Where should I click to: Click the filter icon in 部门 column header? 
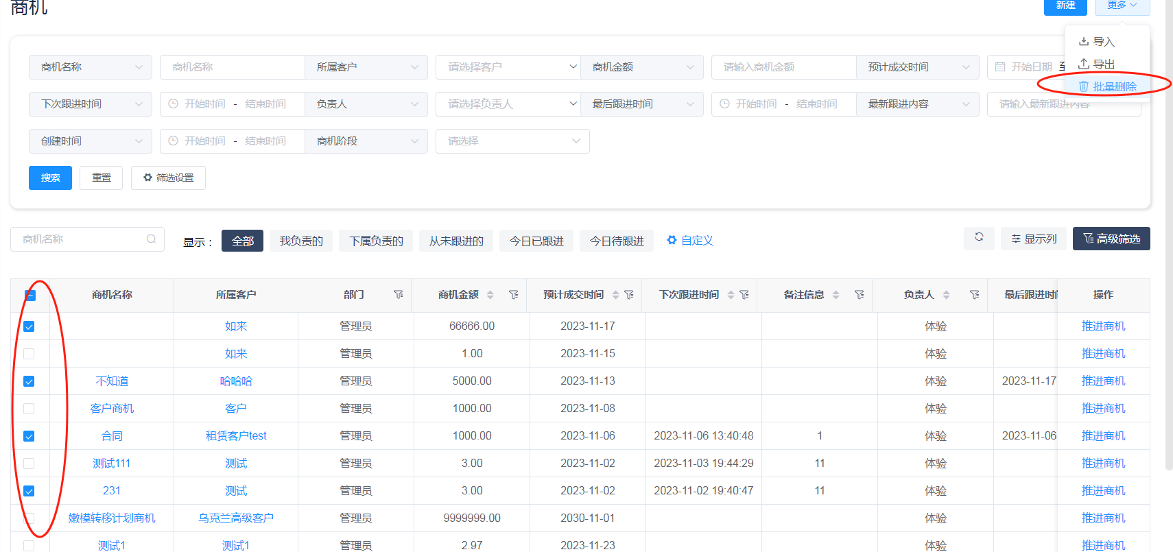[398, 295]
